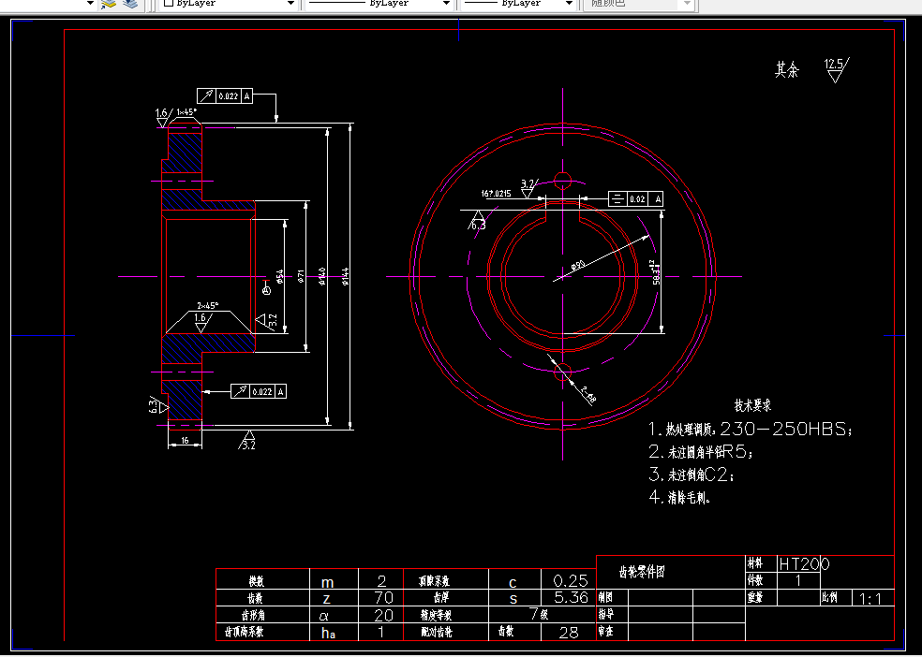Select the ø90 diameter dimension
This screenshot has width=922, height=657.
[578, 266]
